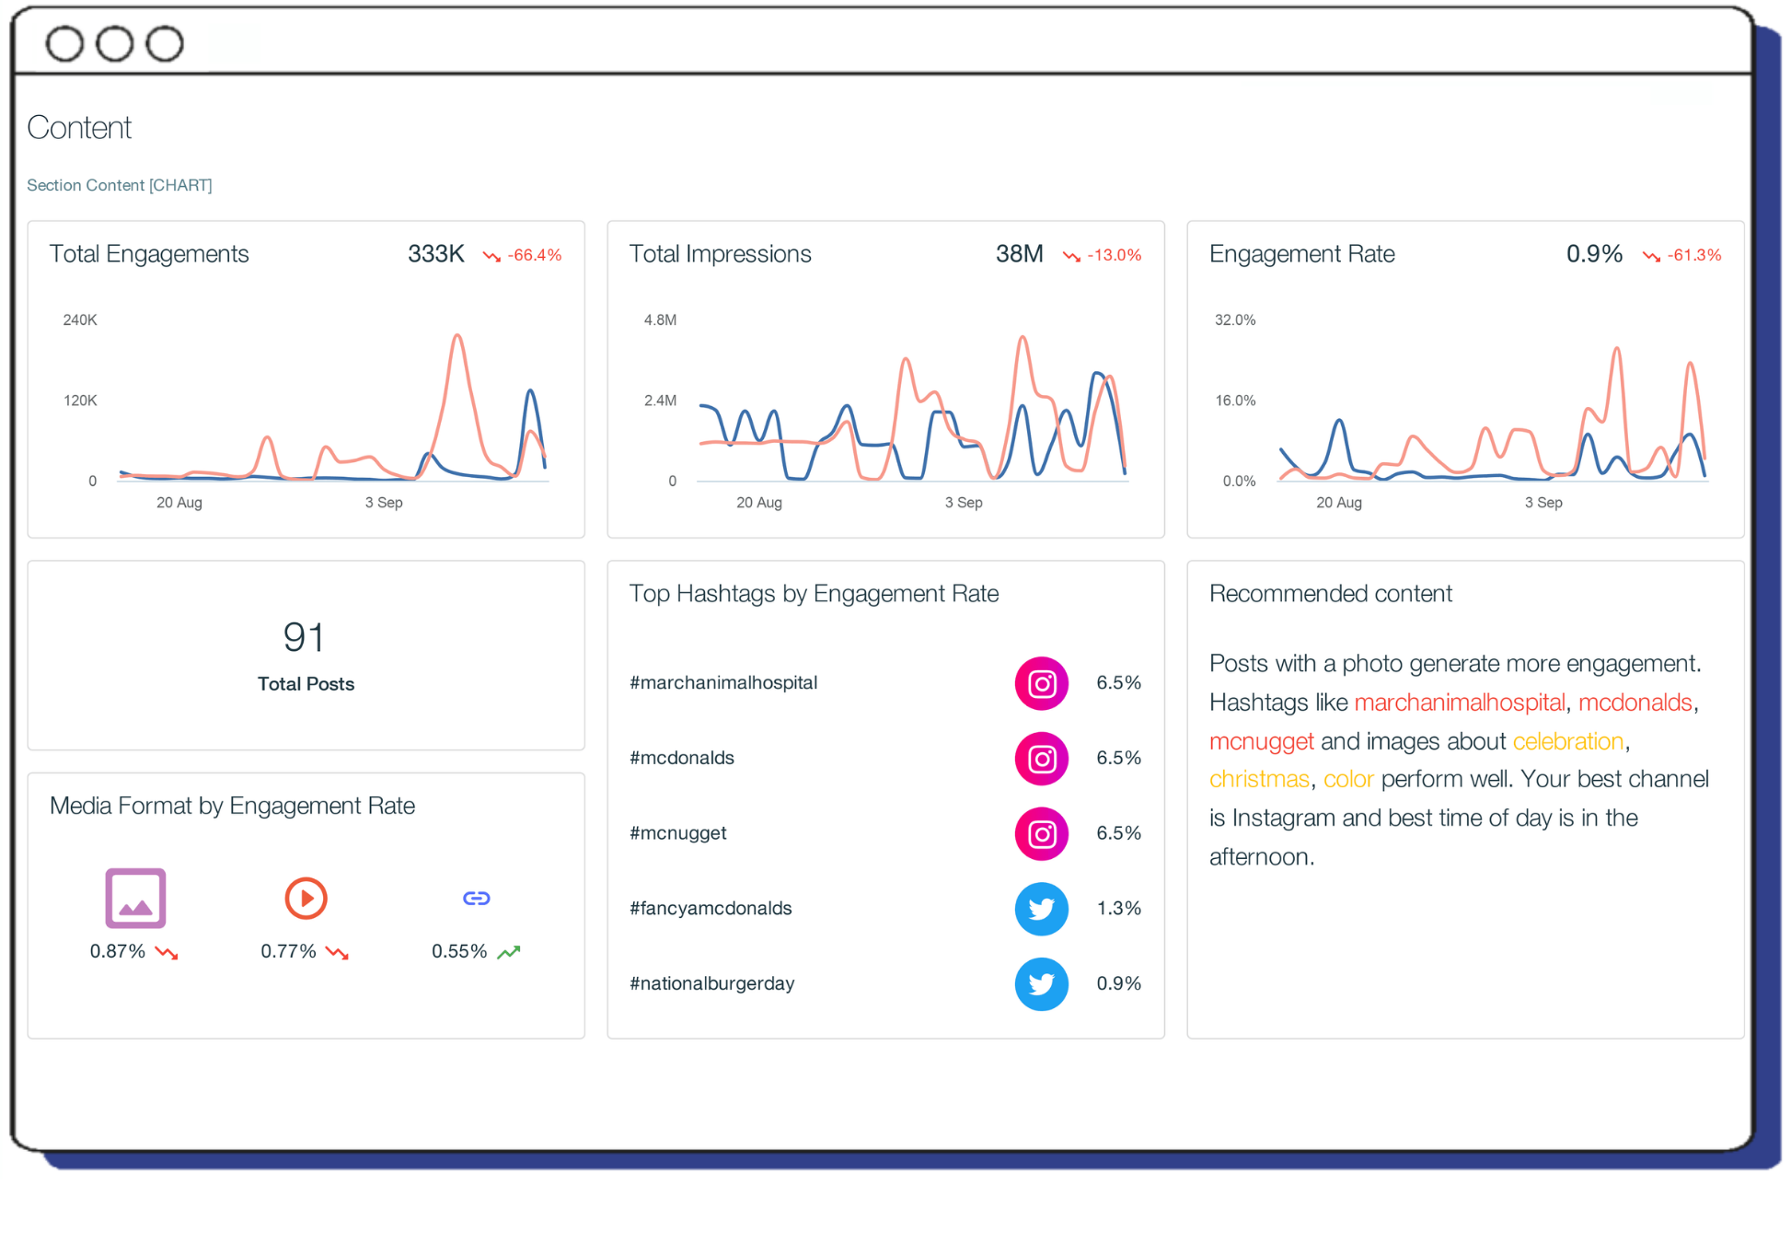Click Instagram icon beside #mcnugget hashtag

pyautogui.click(x=1041, y=834)
